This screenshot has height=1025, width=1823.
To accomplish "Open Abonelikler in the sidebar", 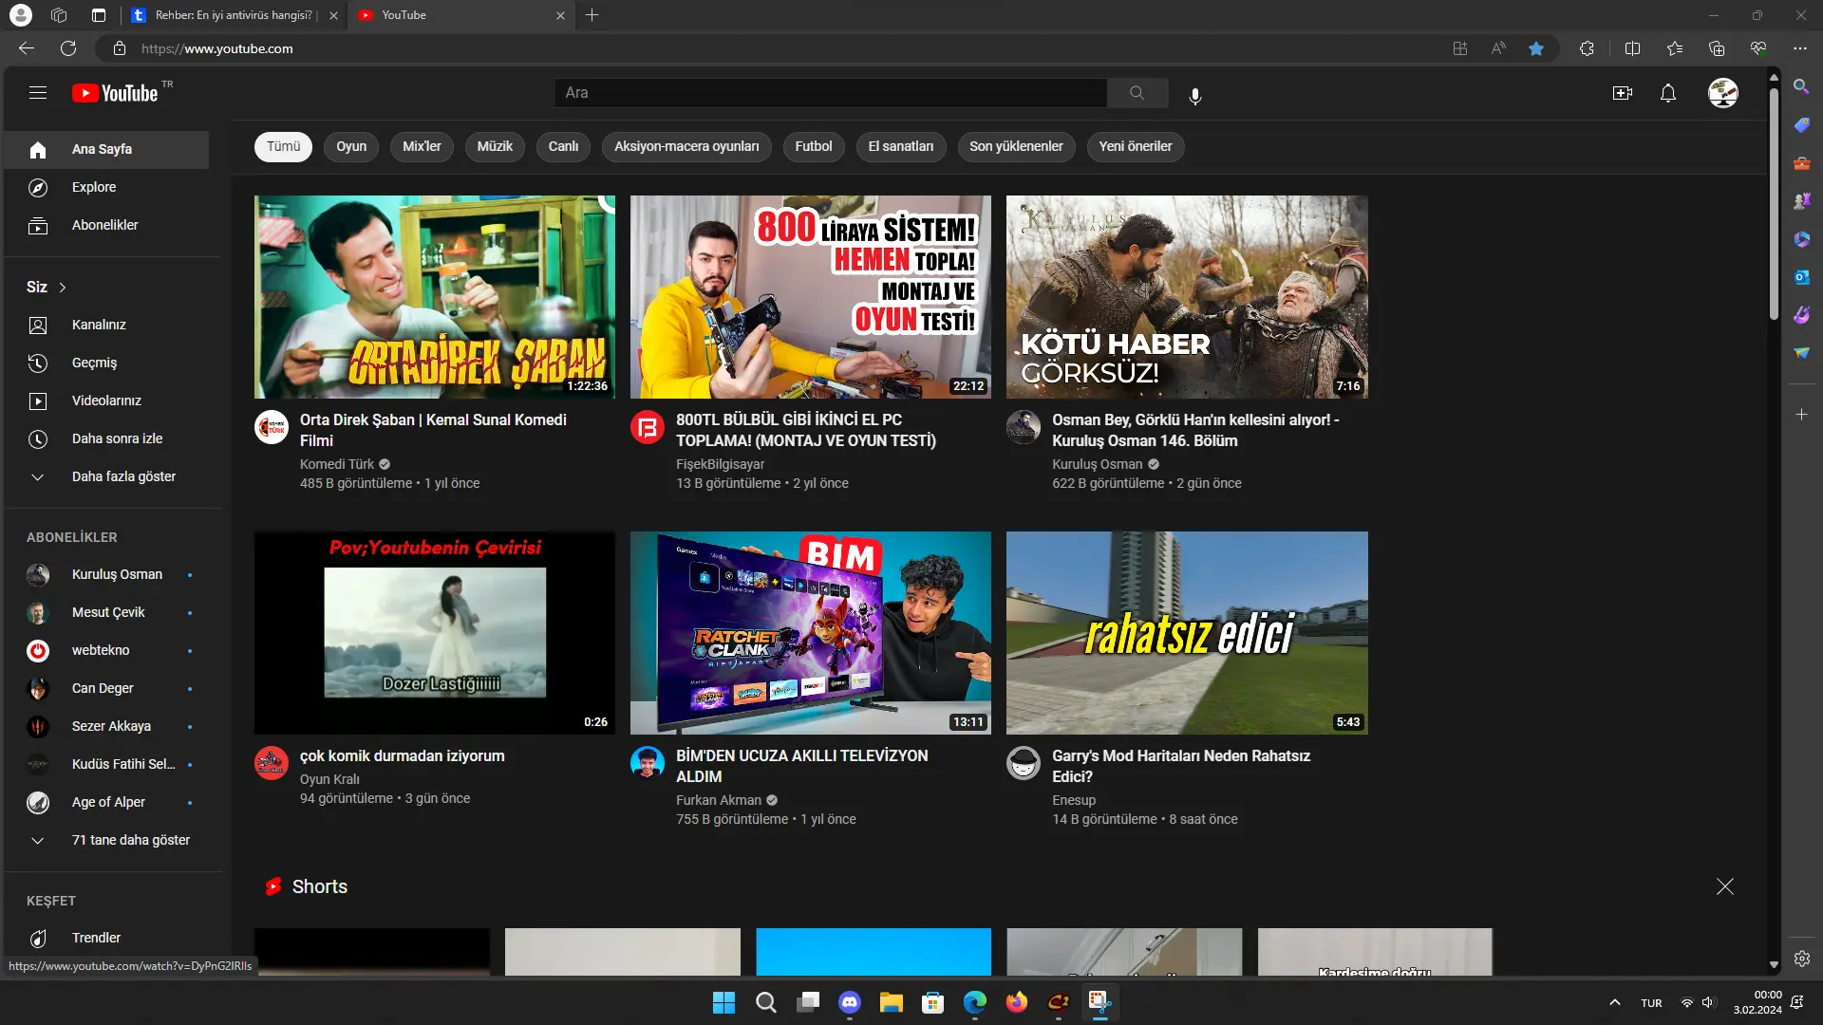I will tap(106, 226).
